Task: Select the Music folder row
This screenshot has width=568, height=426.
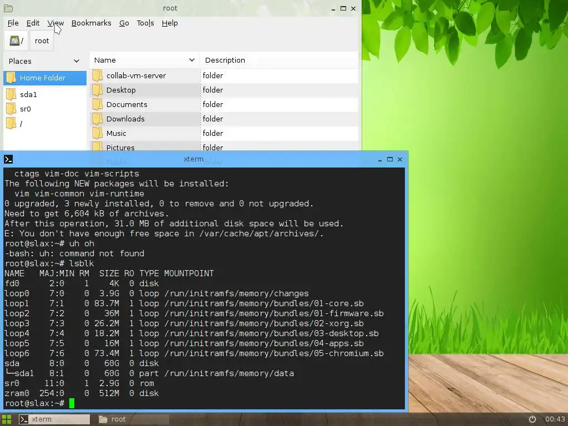Action: [225, 134]
